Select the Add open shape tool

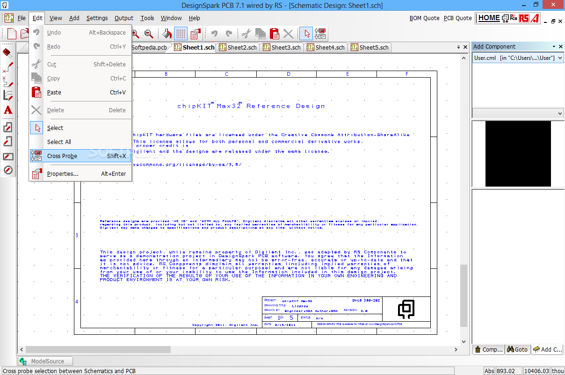[8, 142]
